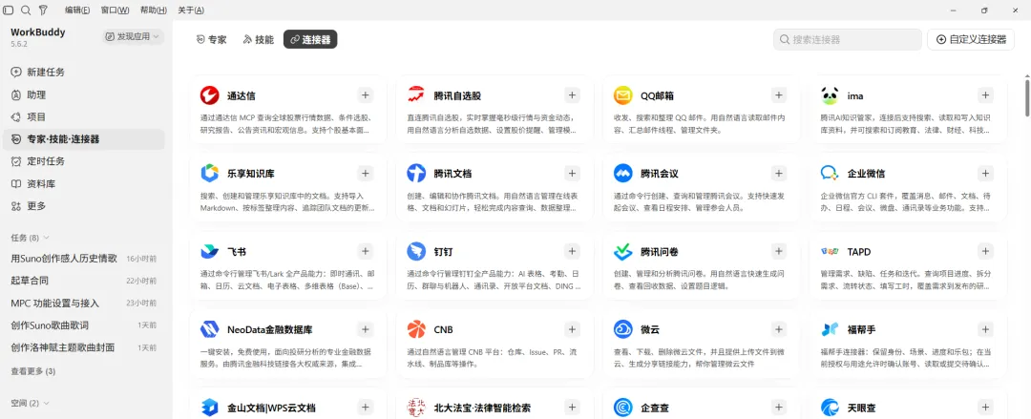Image resolution: width=1031 pixels, height=419 pixels.
Task: Click the 微云 cloud logo
Action: point(623,329)
